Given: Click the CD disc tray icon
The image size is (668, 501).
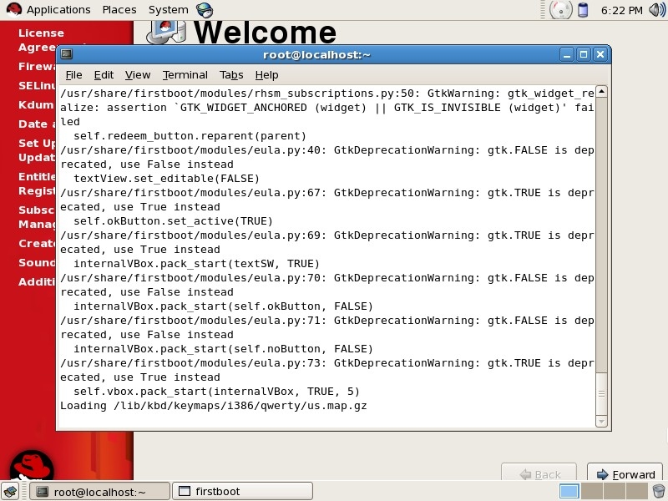Looking at the screenshot, I should pyautogui.click(x=560, y=10).
